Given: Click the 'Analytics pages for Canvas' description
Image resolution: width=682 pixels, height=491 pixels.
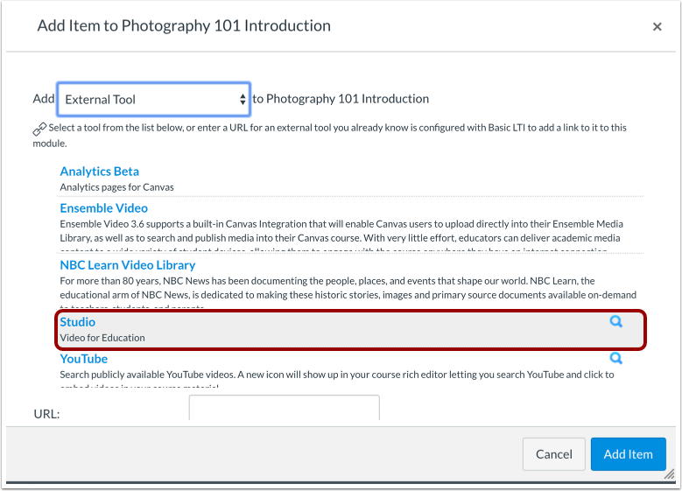Looking at the screenshot, I should pos(116,187).
